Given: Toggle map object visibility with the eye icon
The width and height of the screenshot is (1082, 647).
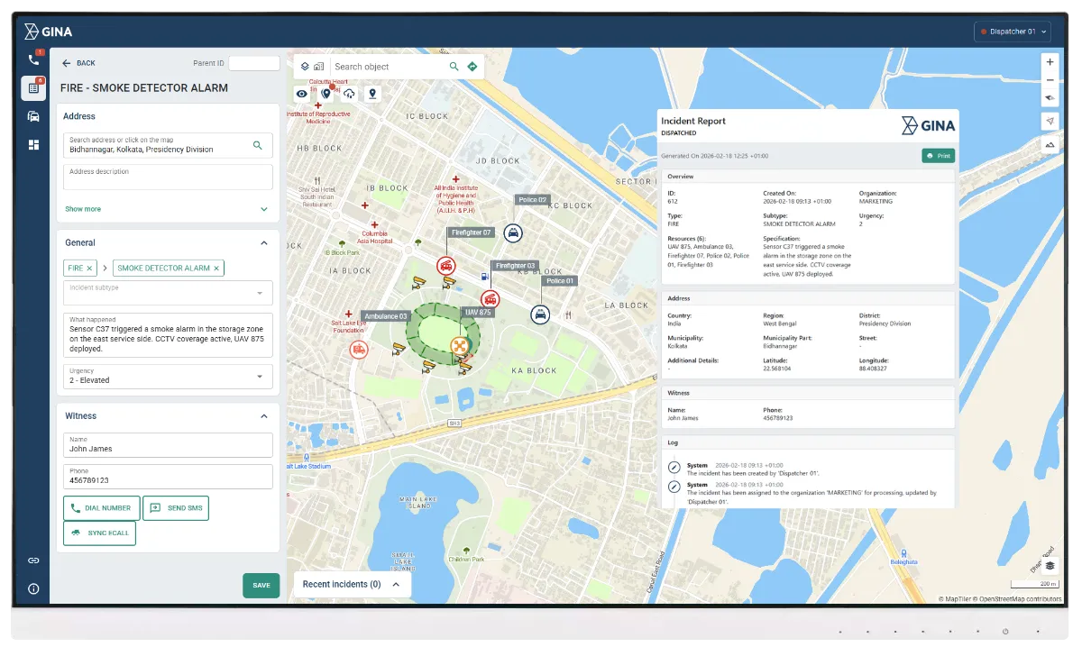Looking at the screenshot, I should [x=301, y=94].
